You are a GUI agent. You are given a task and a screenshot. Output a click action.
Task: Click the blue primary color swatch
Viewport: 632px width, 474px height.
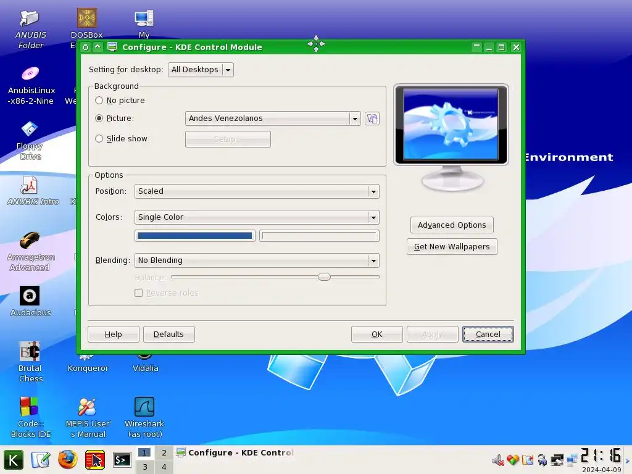[194, 236]
